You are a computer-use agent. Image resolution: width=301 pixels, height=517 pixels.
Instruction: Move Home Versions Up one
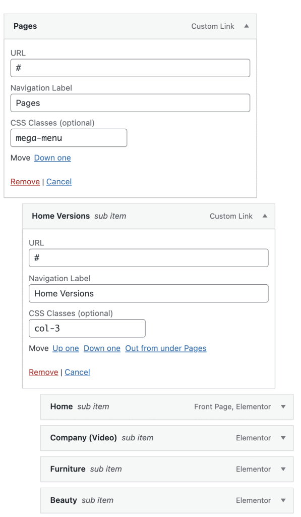(66, 348)
